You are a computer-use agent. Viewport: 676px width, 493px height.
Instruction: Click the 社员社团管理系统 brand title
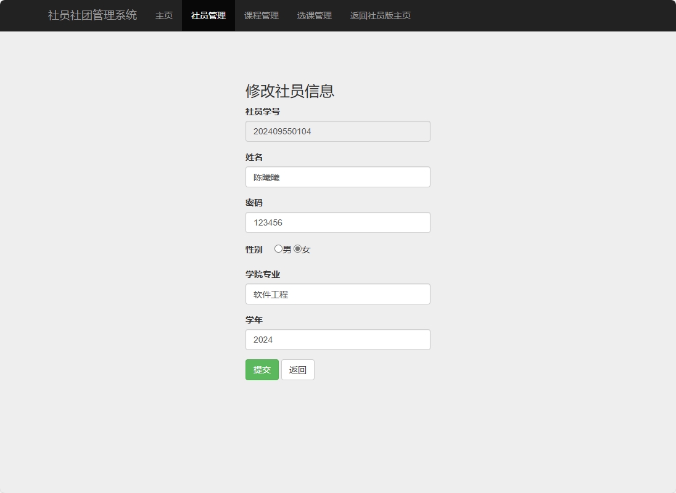coord(91,15)
